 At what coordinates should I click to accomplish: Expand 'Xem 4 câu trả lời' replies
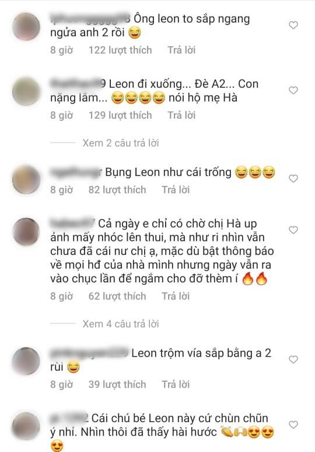tap(121, 324)
